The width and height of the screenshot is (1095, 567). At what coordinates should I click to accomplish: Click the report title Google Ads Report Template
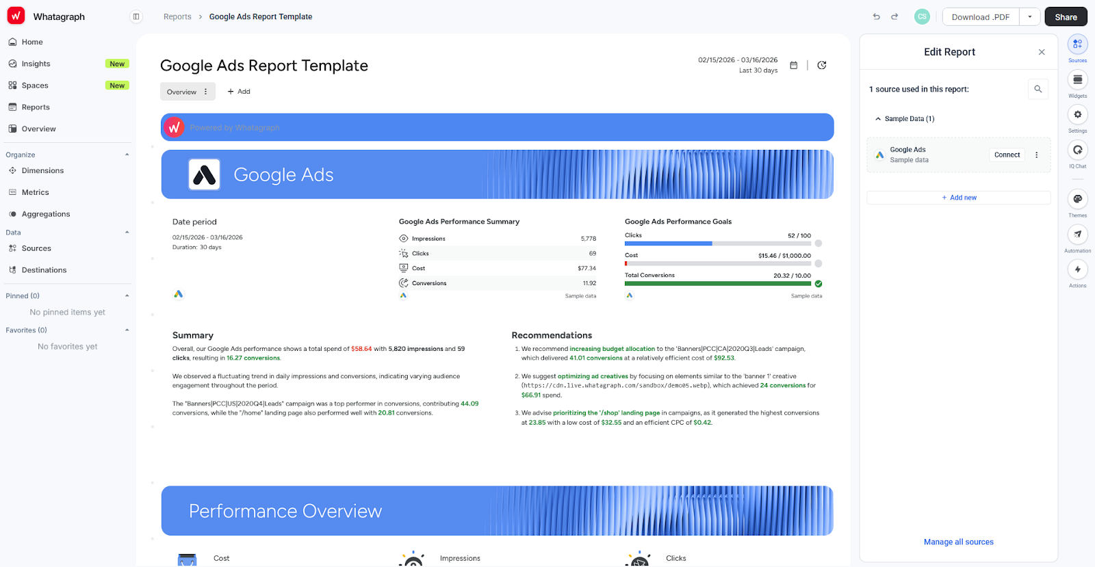tap(264, 66)
